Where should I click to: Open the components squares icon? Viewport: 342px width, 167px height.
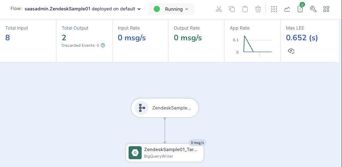326,9
